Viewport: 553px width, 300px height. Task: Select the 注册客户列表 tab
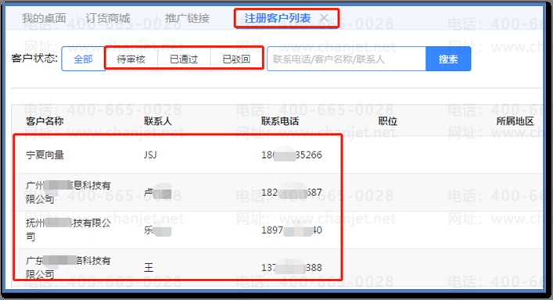coord(278,18)
